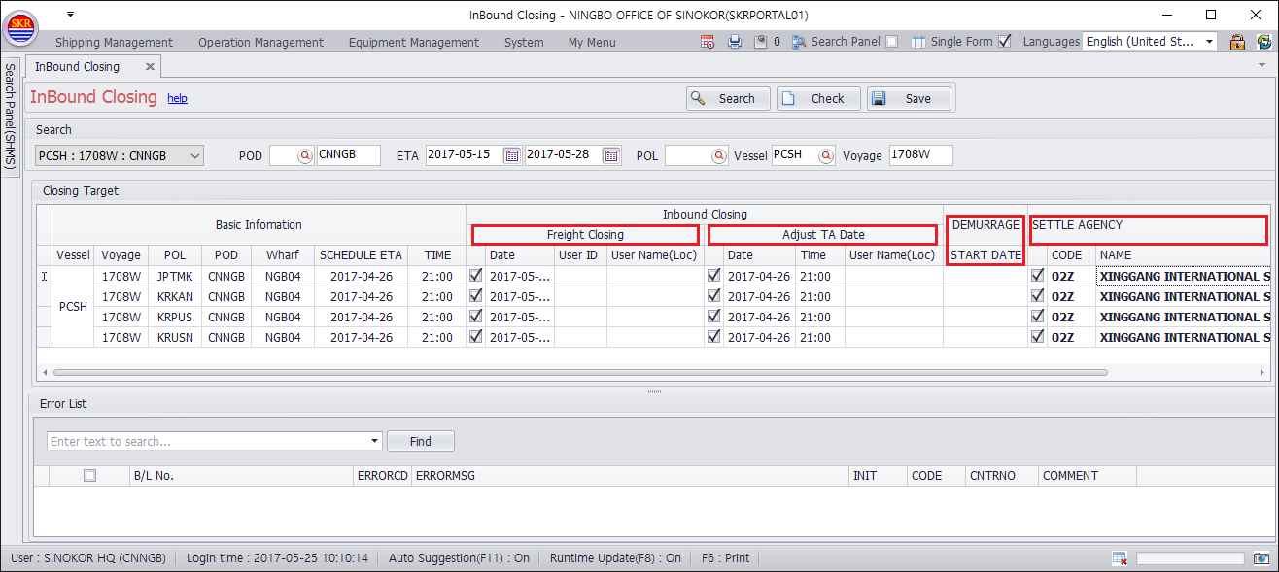Open the Shipping Management menu

tap(114, 42)
